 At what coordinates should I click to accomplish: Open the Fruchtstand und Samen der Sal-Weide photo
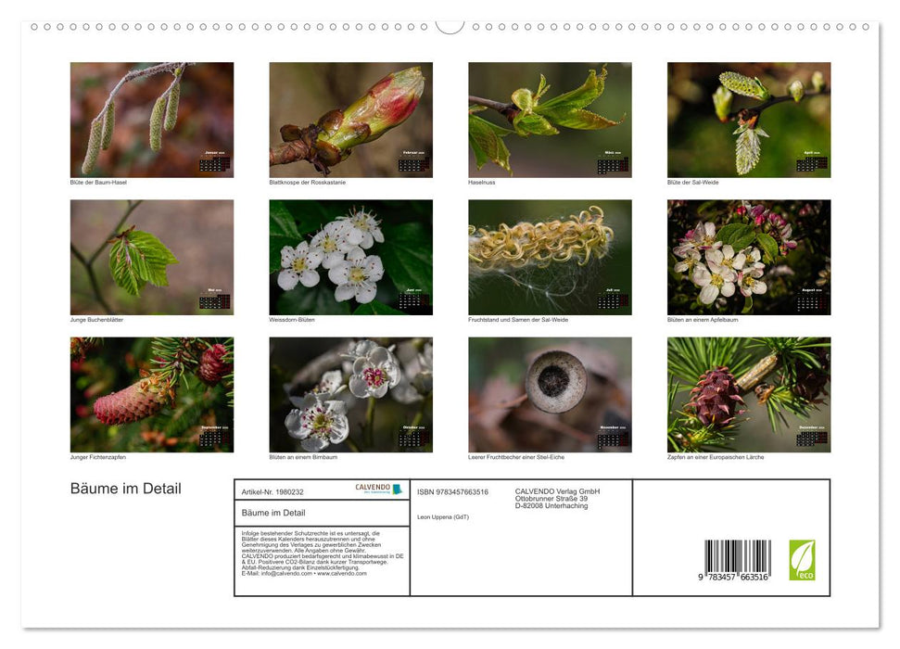pyautogui.click(x=550, y=257)
